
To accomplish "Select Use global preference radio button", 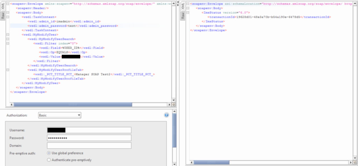I will click(x=49, y=153).
